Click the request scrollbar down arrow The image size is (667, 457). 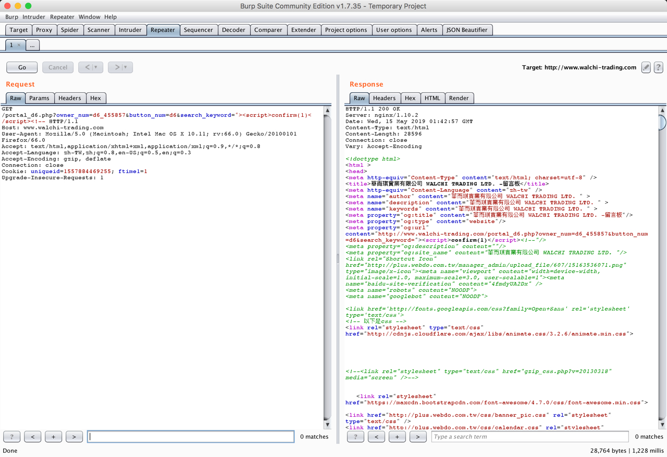pos(327,425)
